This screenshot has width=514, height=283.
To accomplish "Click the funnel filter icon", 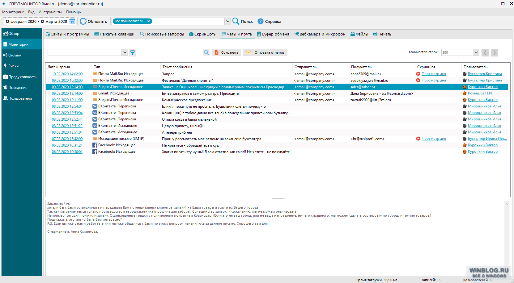I will click(133, 53).
